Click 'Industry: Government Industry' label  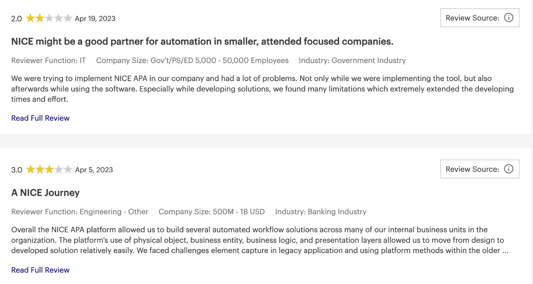click(x=352, y=60)
